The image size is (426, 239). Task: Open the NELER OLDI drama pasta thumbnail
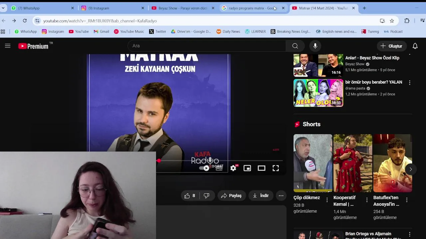[318, 93]
